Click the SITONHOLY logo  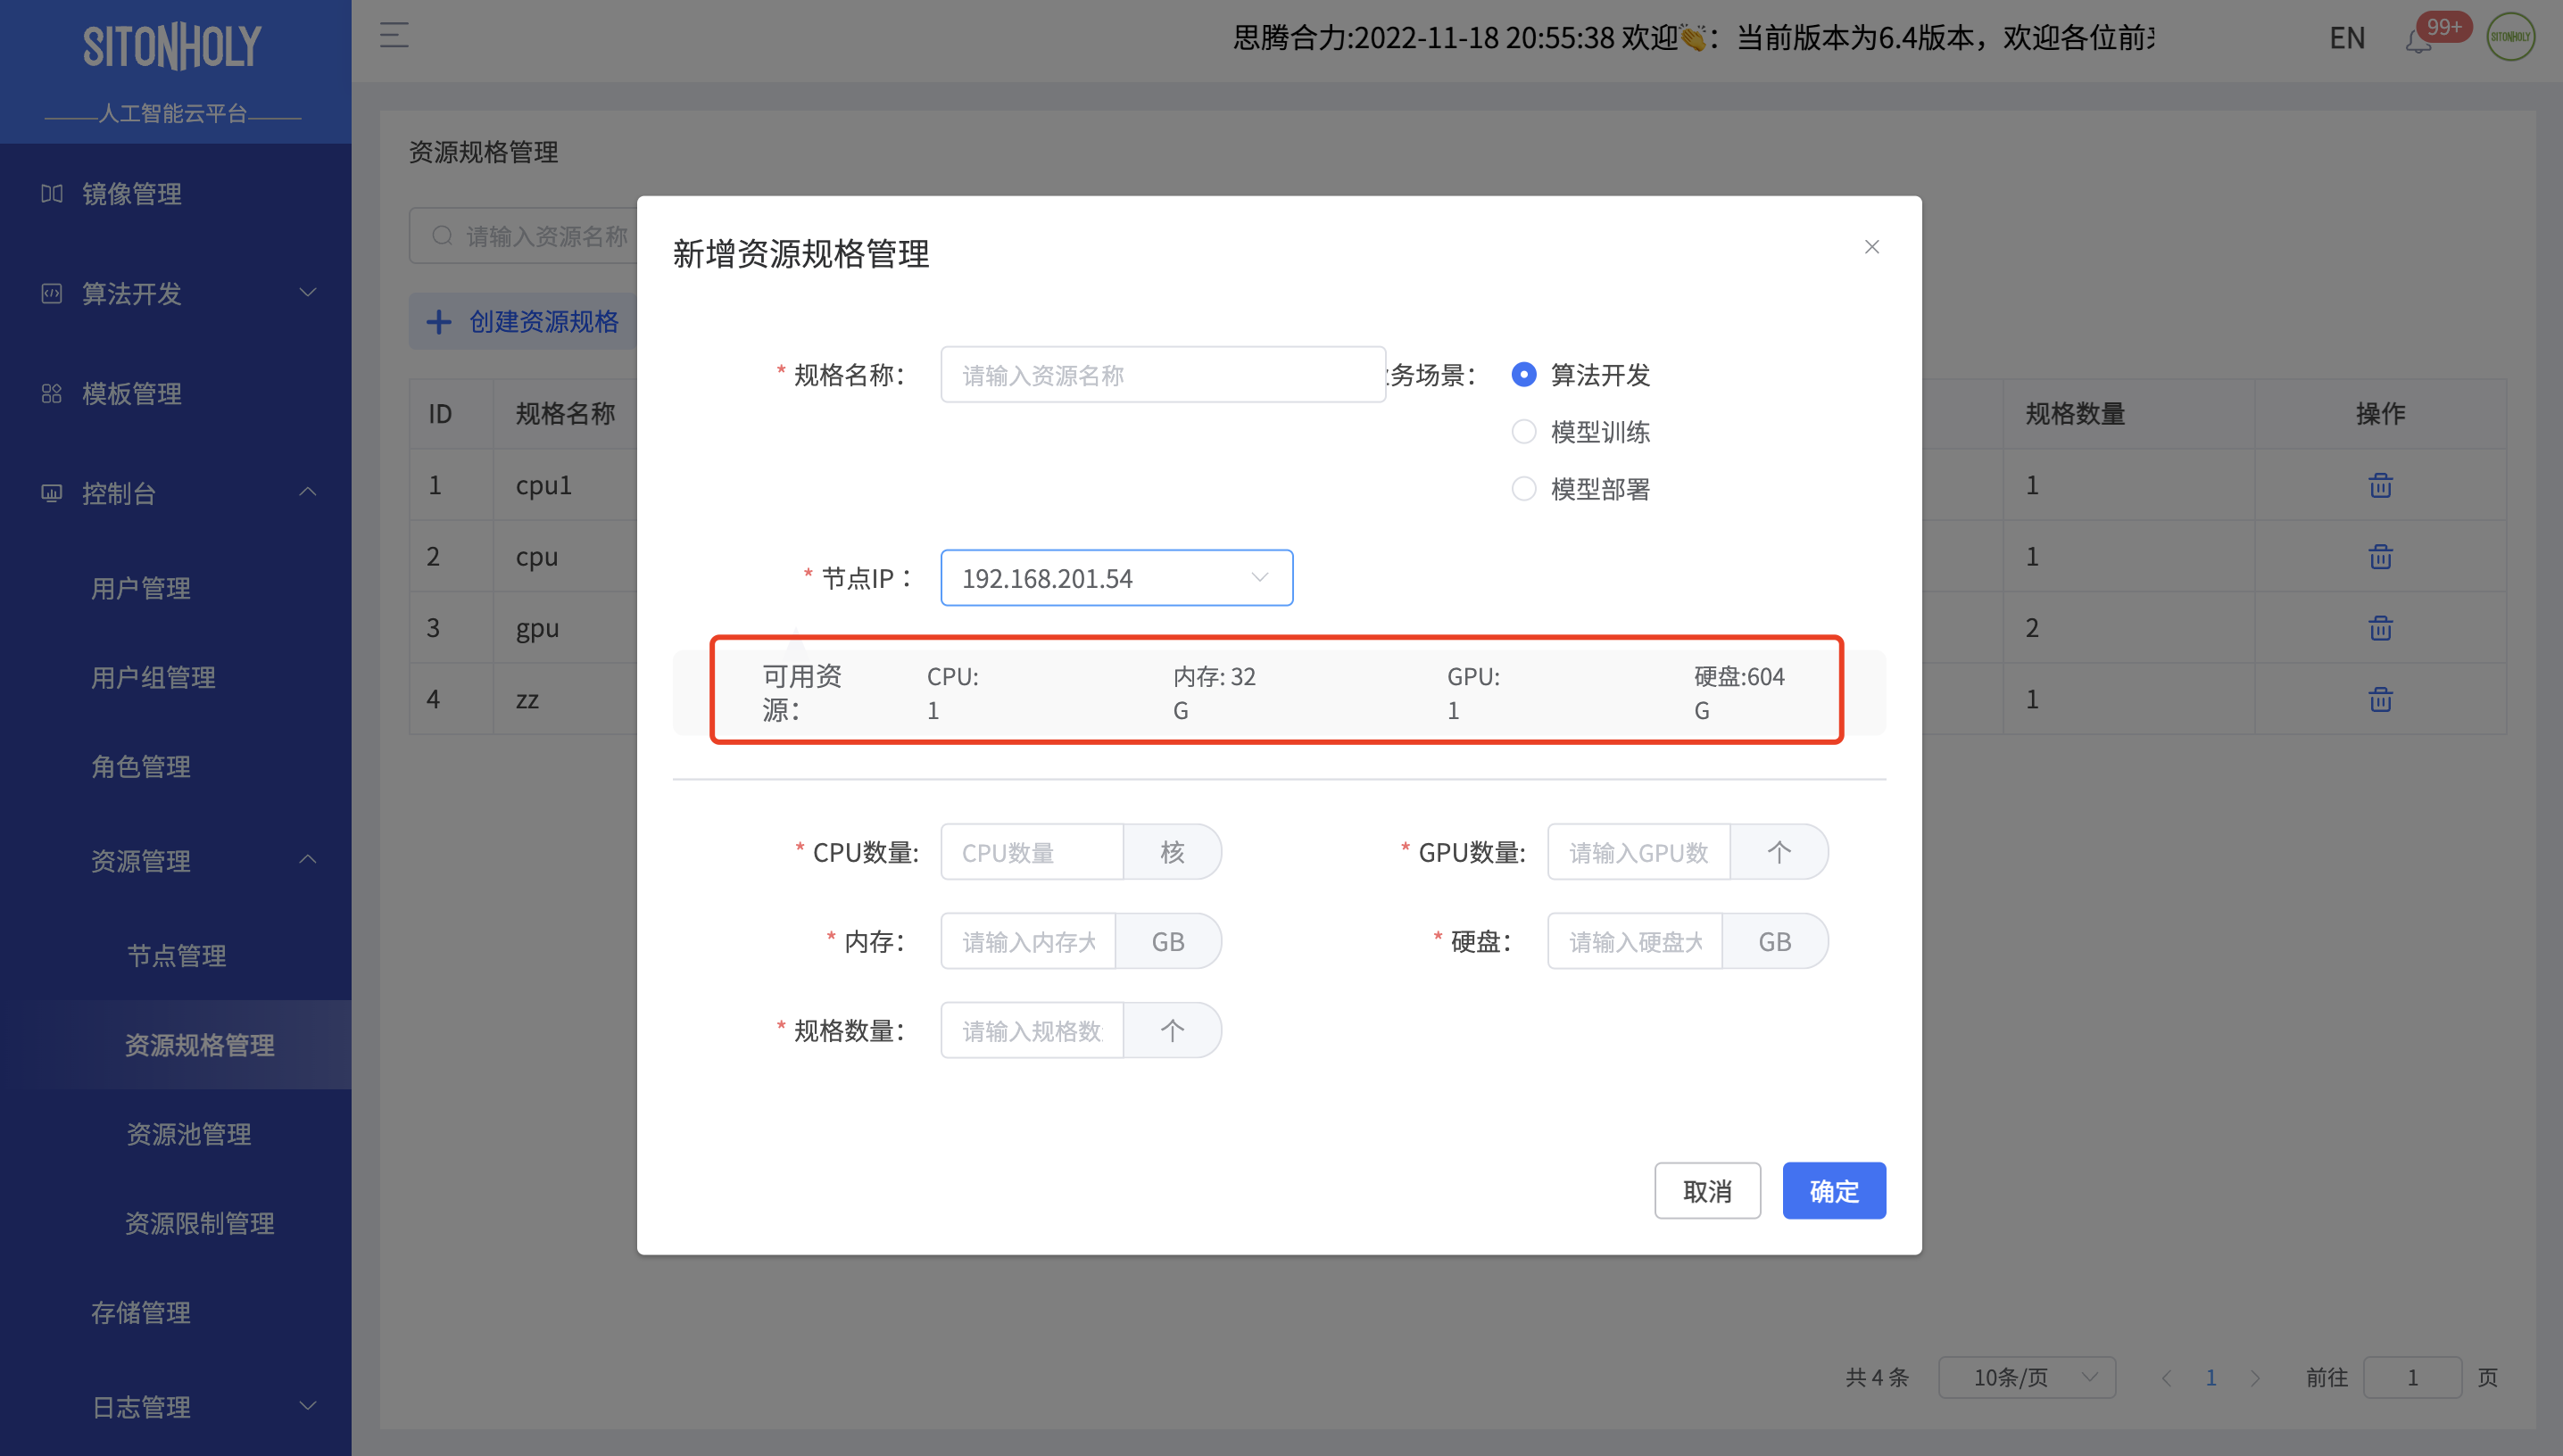tap(173, 47)
